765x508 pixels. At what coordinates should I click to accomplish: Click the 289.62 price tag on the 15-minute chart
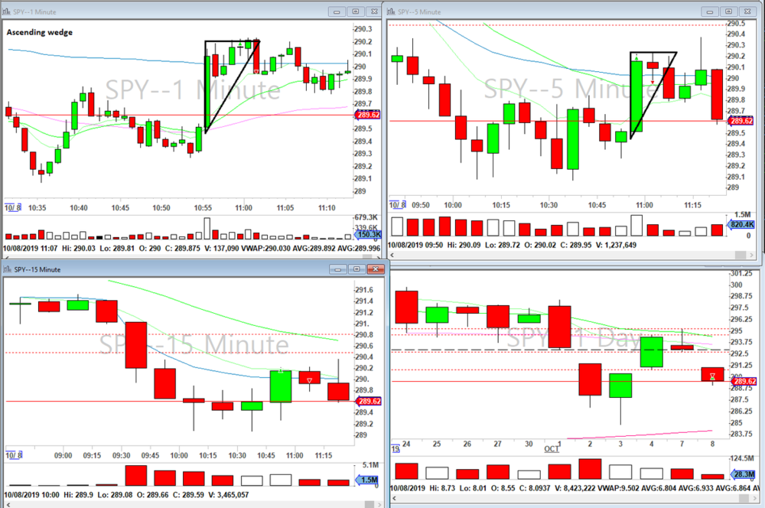tap(368, 401)
